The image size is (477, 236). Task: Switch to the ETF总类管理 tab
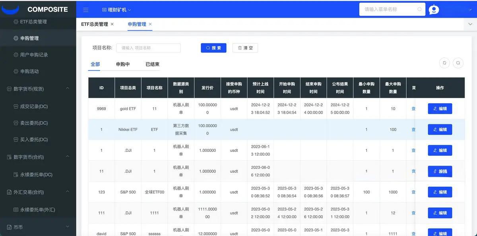pos(95,24)
